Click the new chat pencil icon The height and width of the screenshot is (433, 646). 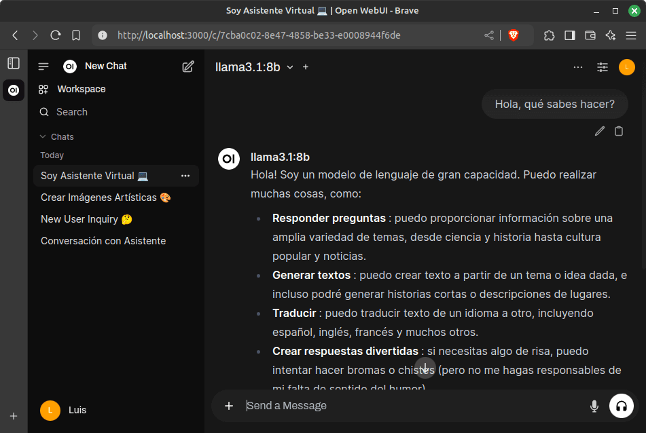coord(188,67)
